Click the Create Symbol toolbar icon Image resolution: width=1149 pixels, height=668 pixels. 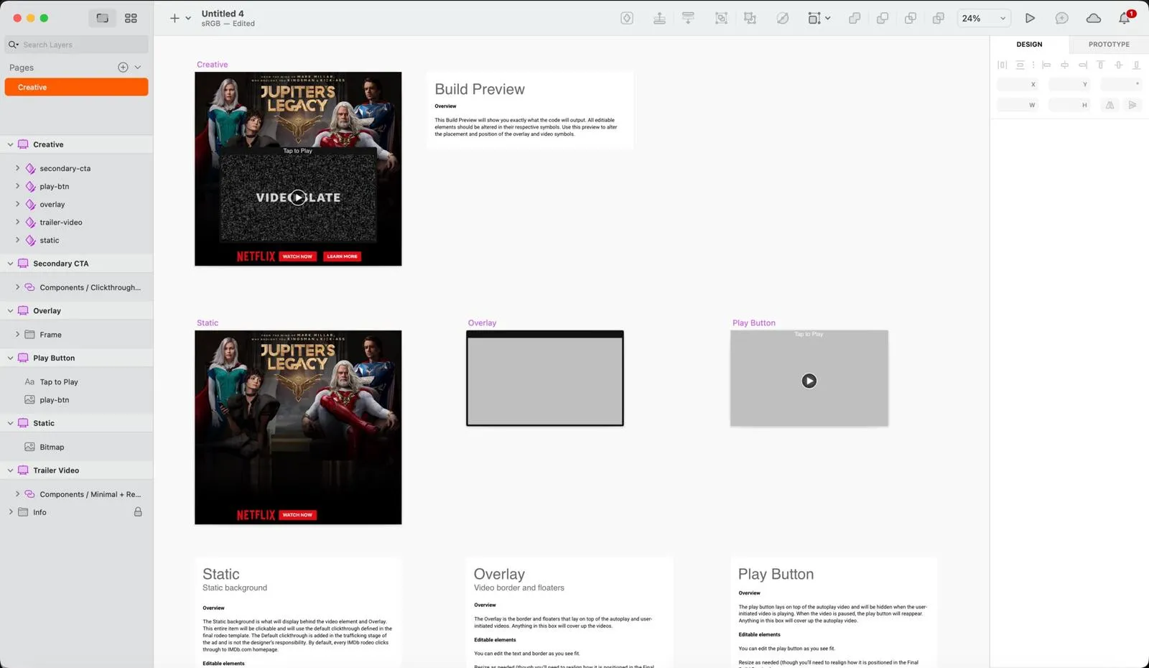(x=627, y=18)
